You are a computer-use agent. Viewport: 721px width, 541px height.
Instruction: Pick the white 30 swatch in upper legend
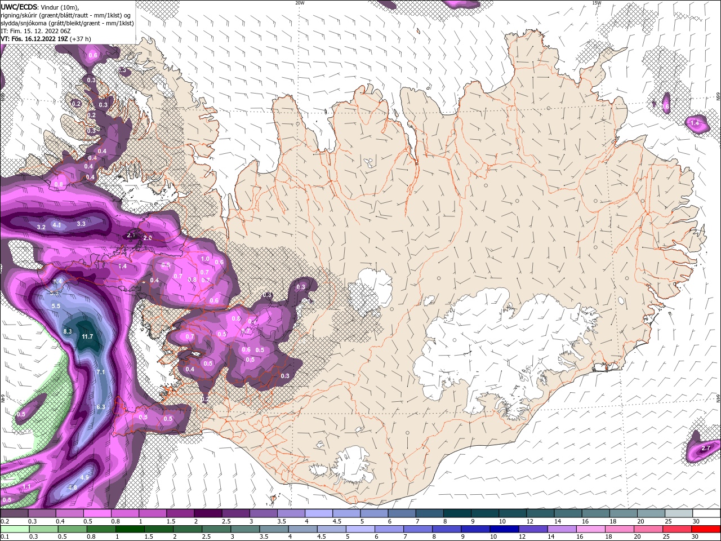coord(706,513)
